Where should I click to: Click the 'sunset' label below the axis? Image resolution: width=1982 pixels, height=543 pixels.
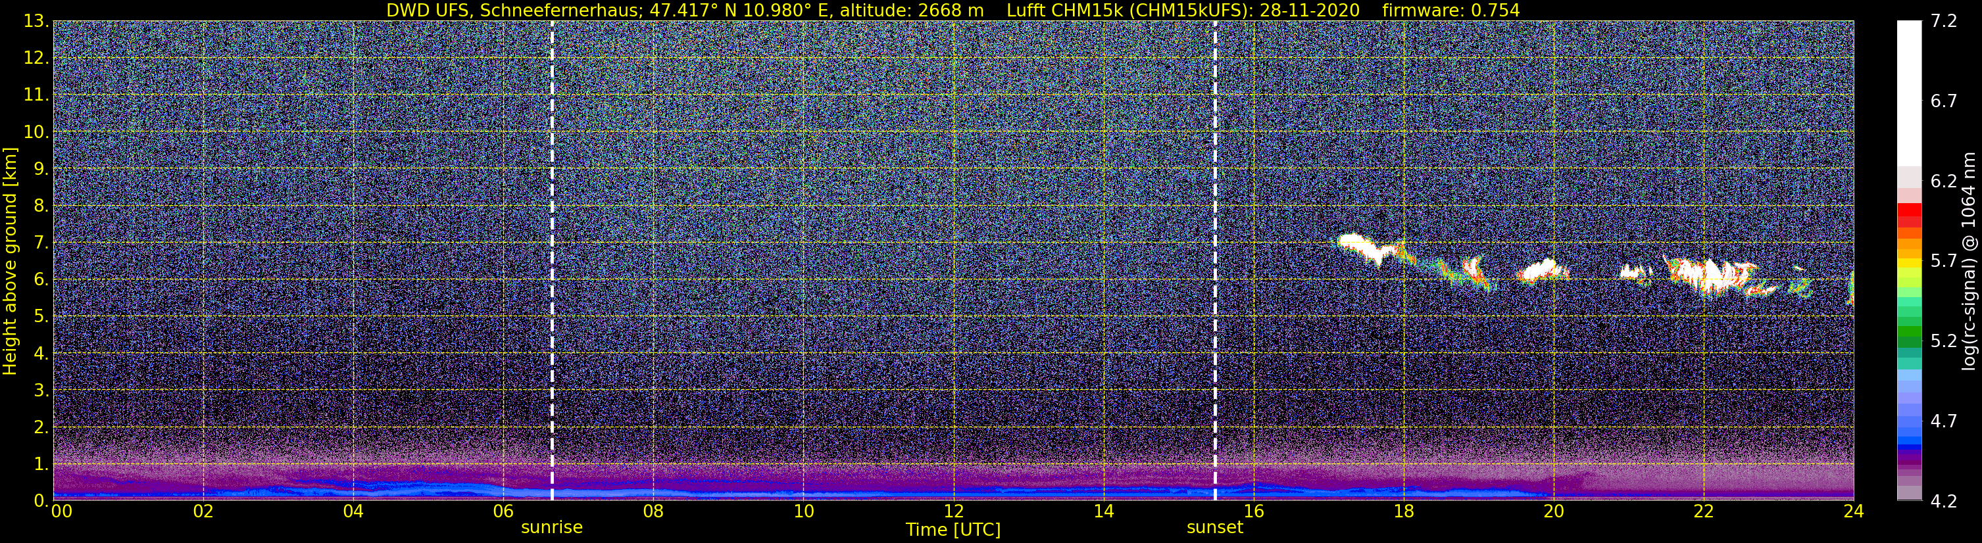pyautogui.click(x=1215, y=528)
